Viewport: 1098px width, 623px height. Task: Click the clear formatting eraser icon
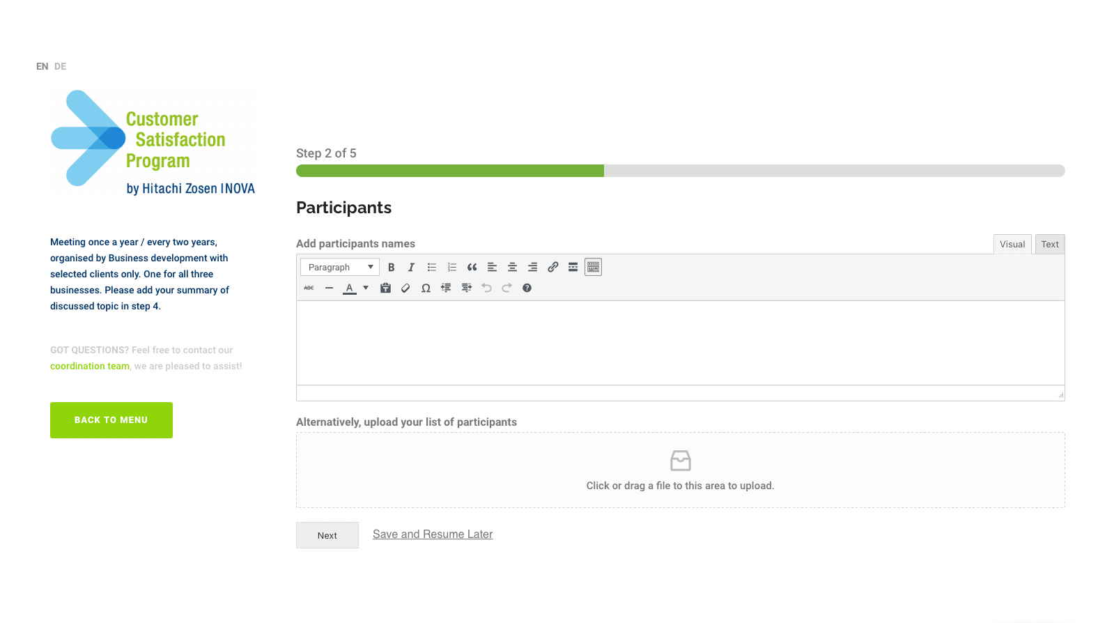[405, 289]
